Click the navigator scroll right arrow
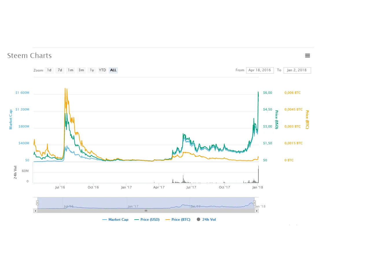This screenshot has height=277, width=370. pyautogui.click(x=257, y=211)
